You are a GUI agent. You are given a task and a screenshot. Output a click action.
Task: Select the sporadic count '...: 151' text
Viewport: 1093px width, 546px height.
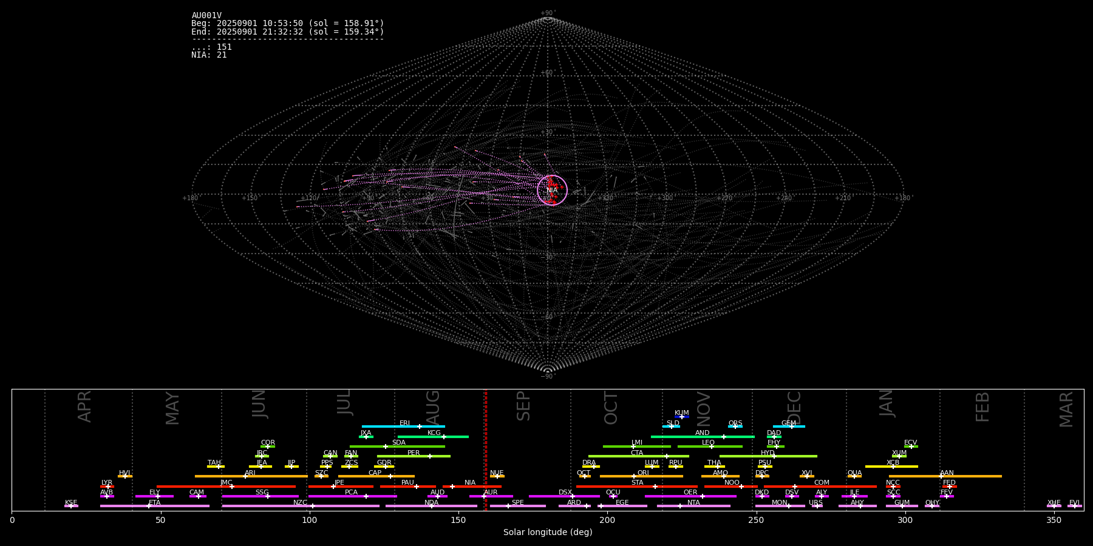tap(211, 47)
